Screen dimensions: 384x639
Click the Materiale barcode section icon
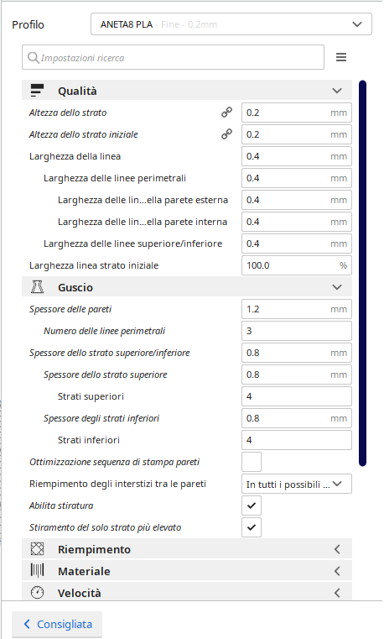[x=38, y=570]
